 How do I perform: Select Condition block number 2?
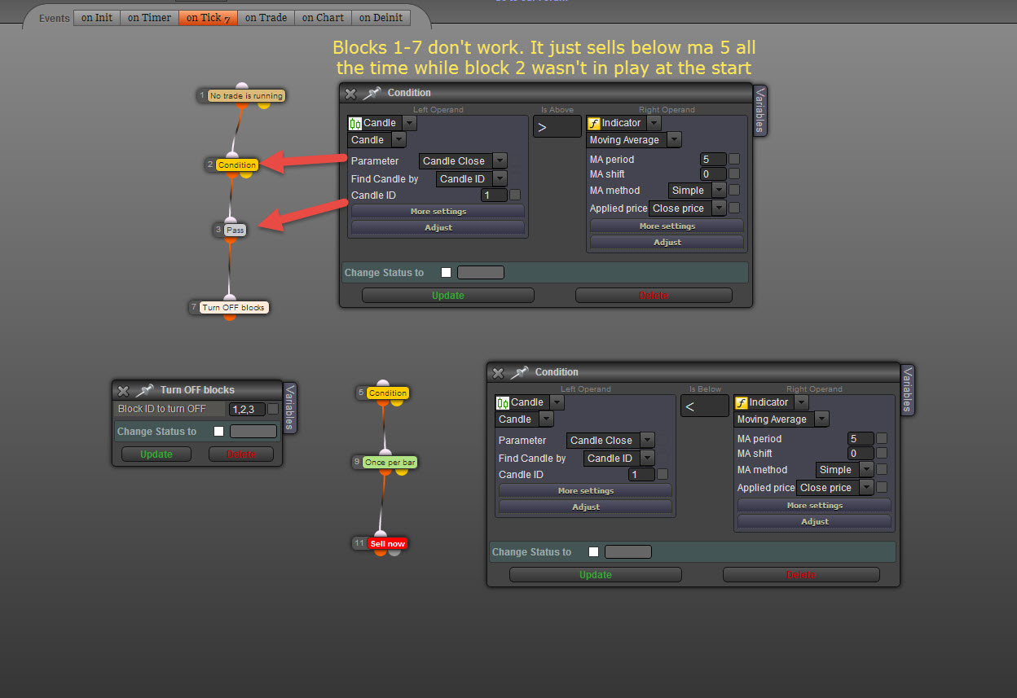click(x=237, y=165)
